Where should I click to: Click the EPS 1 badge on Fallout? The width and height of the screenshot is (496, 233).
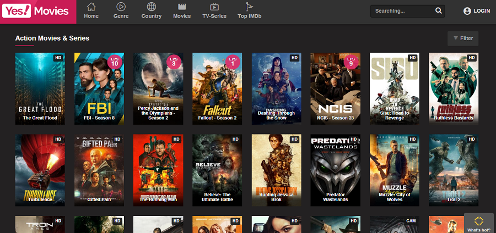pyautogui.click(x=233, y=62)
